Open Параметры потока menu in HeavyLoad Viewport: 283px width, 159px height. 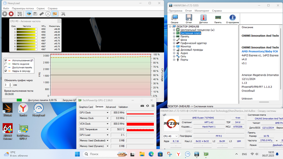[x=23, y=8]
